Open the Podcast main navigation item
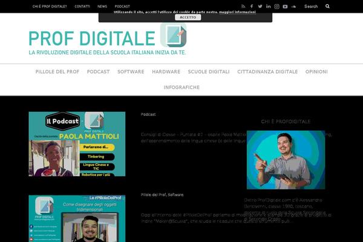This screenshot has width=363, height=242. 98,72
